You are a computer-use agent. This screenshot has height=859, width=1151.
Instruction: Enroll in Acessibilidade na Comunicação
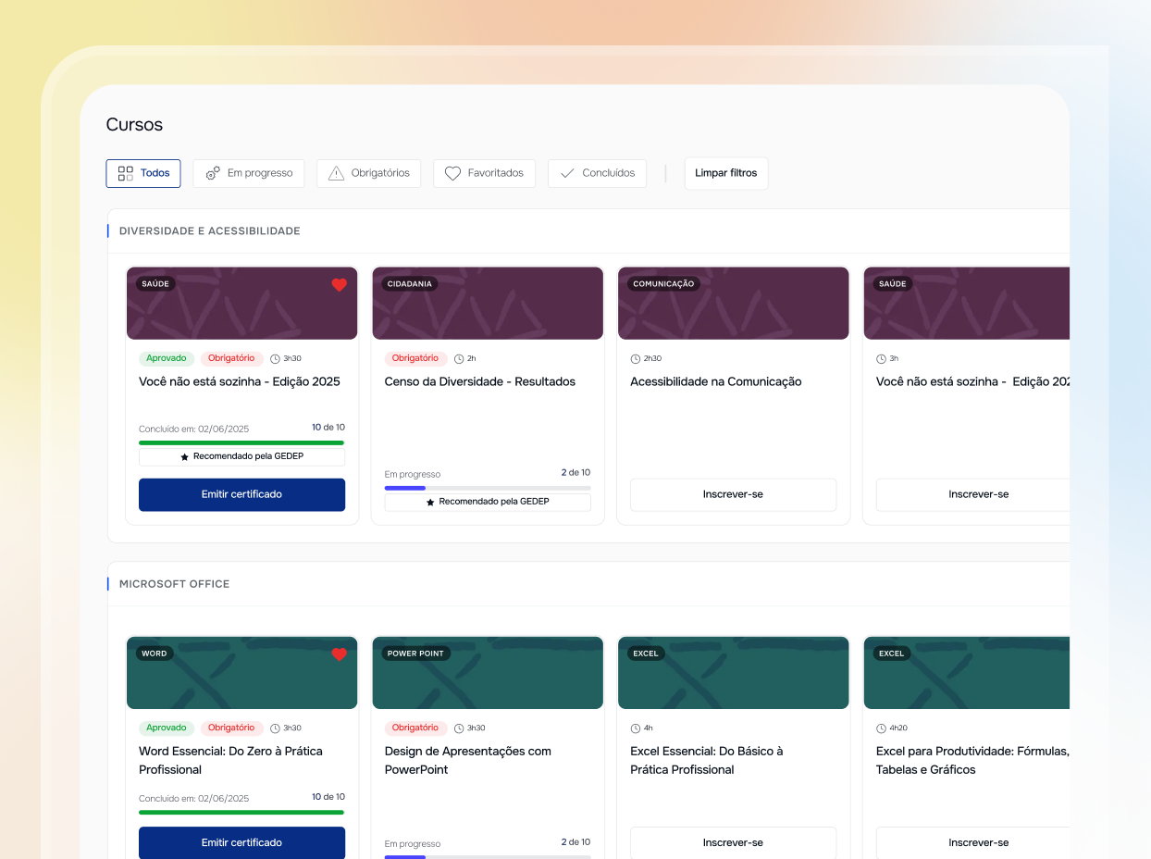[x=733, y=494]
